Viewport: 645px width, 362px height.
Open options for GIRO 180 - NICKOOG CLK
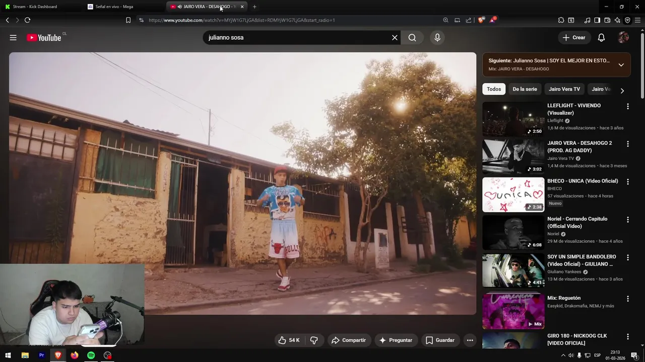[627, 336]
